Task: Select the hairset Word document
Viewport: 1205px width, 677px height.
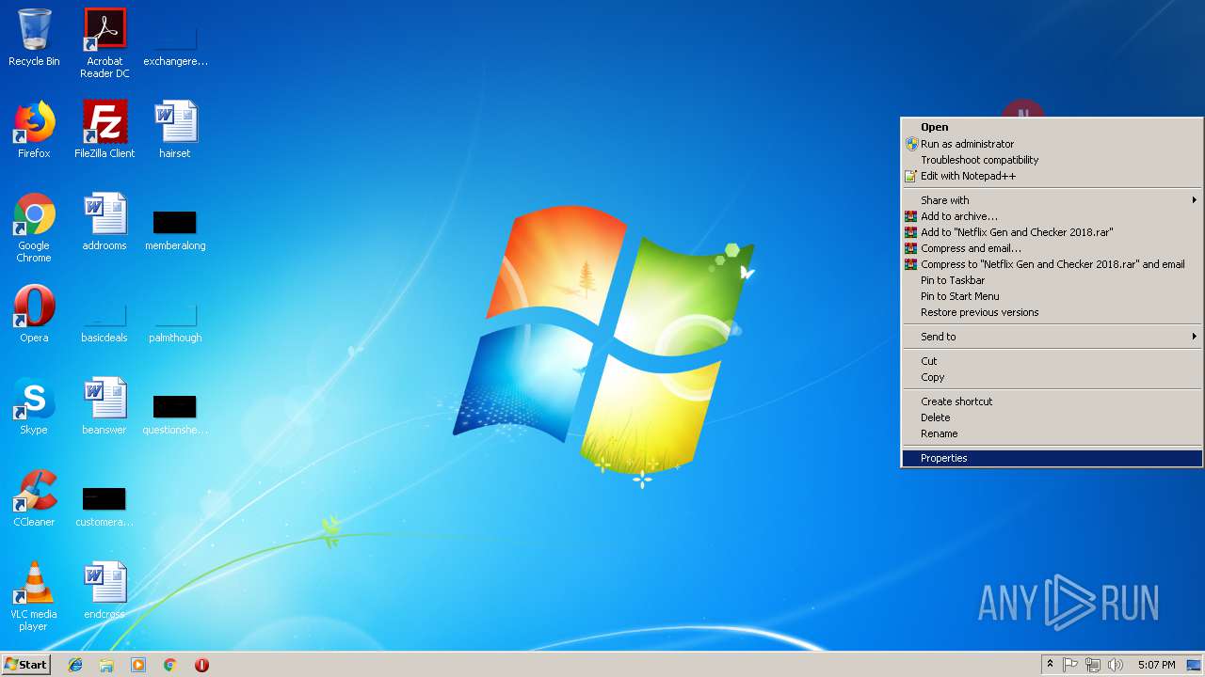Action: (x=175, y=130)
